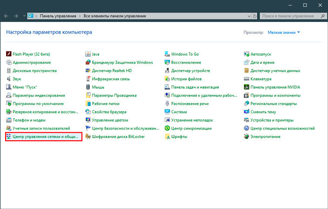Screen dimensions: 328x209
Task: Open Меню "Пуск" settings
Action: pyautogui.click(x=21, y=87)
